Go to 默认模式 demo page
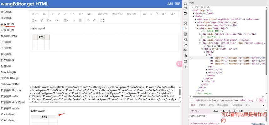This screenshot has width=269, height=125. click(6, 12)
